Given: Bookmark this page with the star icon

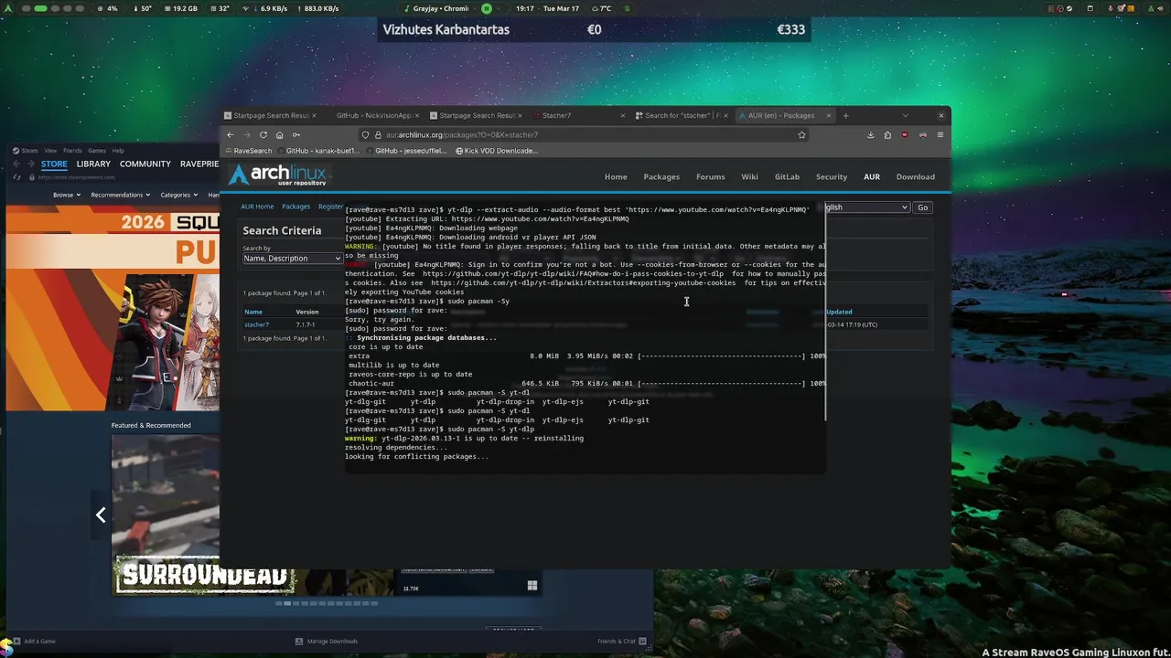Looking at the screenshot, I should point(801,134).
